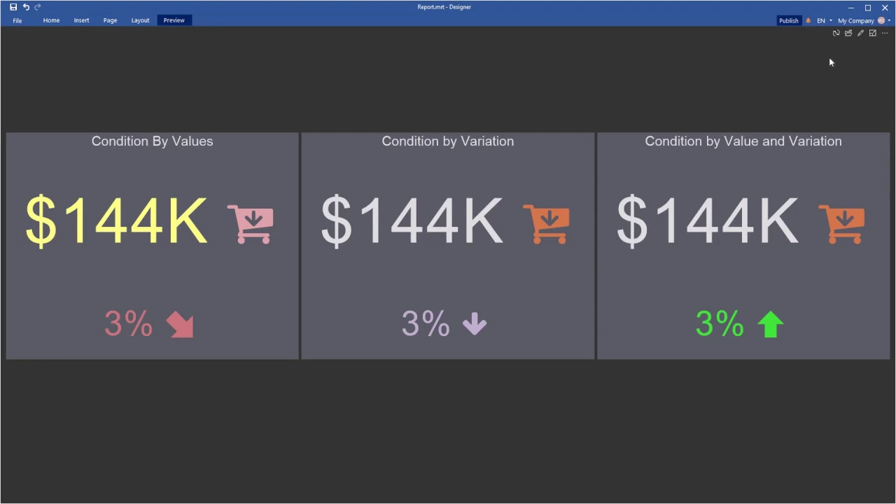
Task: Expand the account dropdown arrow beside the avatar
Action: 889,20
